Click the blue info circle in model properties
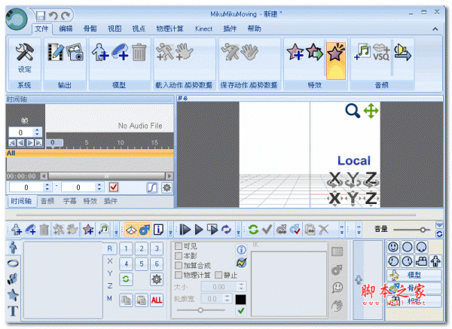 click(x=241, y=249)
